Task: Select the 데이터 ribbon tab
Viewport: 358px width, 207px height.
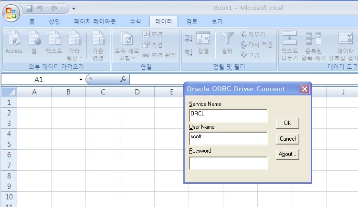Action: click(x=164, y=21)
